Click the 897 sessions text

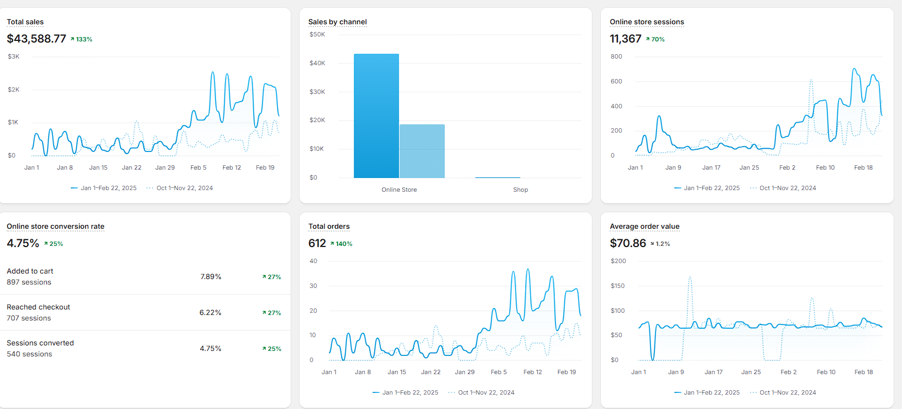coord(29,282)
